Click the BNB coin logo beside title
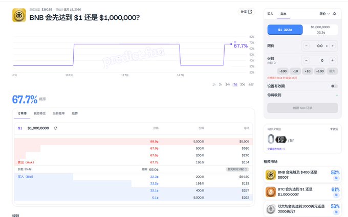The image size is (348, 217). point(19,15)
